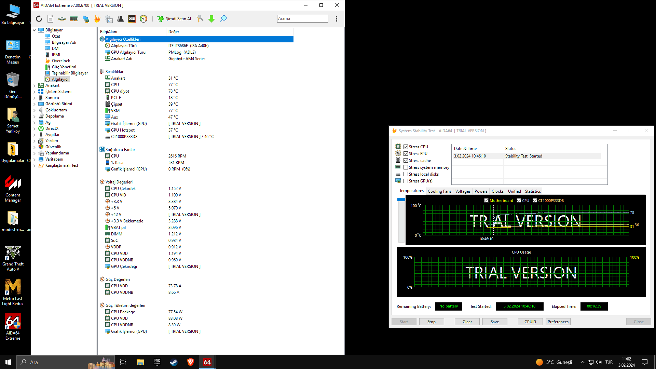Viewport: 656px width, 369px height.
Task: Expand the Depolama tree node
Action: click(x=35, y=117)
